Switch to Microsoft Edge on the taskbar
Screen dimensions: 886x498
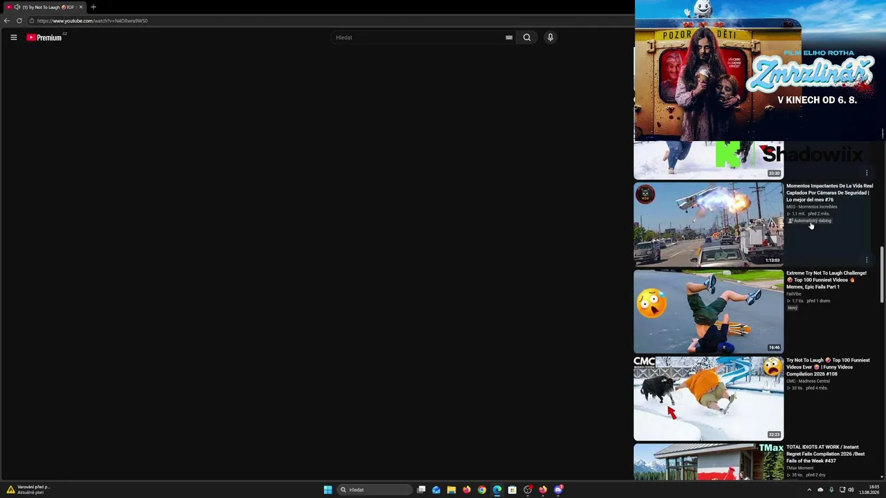coord(497,490)
